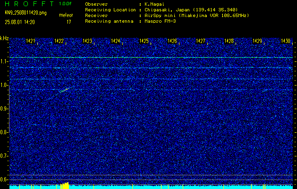Click the Receiving Location label

click(110, 9)
